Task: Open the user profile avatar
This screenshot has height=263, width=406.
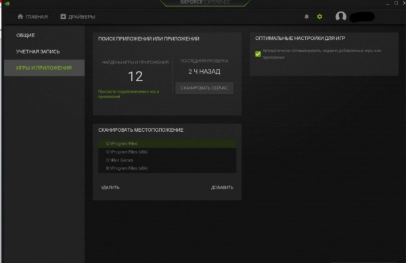Action: [x=341, y=16]
